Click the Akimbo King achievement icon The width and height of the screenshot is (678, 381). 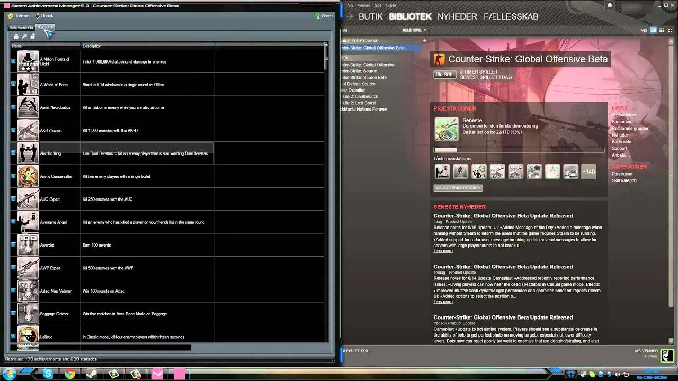[28, 153]
